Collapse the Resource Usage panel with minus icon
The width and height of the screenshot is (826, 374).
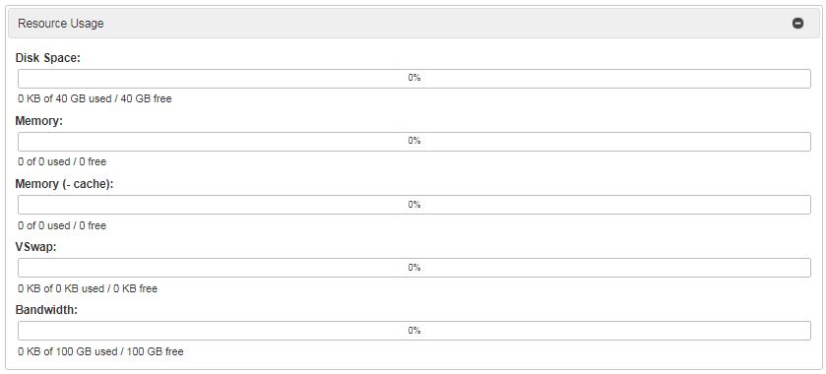pyautogui.click(x=798, y=24)
